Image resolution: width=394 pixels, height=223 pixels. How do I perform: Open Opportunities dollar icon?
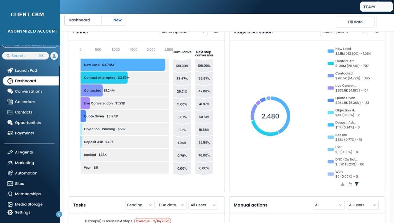point(10,123)
